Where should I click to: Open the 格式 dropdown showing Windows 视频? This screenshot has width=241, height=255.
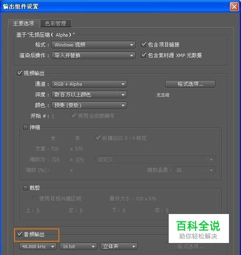[x=93, y=44]
